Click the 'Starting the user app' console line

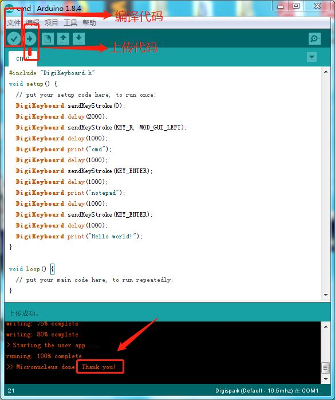click(x=52, y=346)
